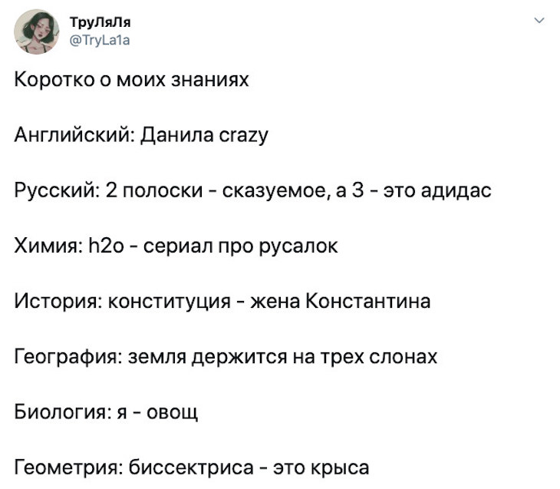This screenshot has height=489, width=560.
Task: Click the 'История:' subject label
Action: [x=58, y=301]
